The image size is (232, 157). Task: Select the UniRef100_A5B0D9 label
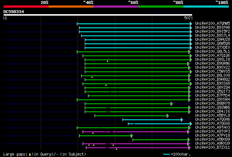point(212,140)
